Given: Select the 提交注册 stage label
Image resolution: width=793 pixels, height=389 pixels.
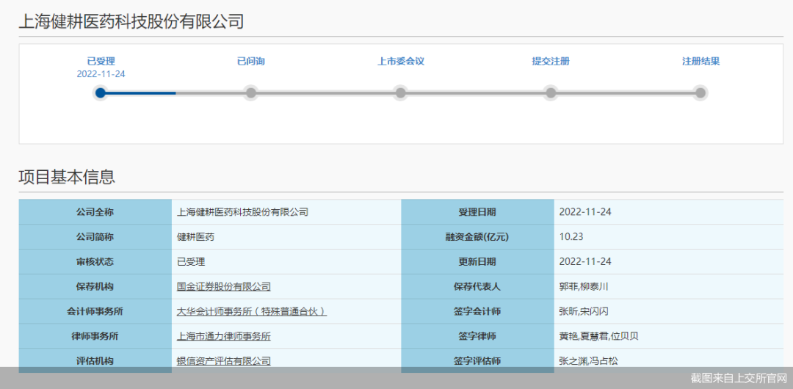Looking at the screenshot, I should click(551, 61).
